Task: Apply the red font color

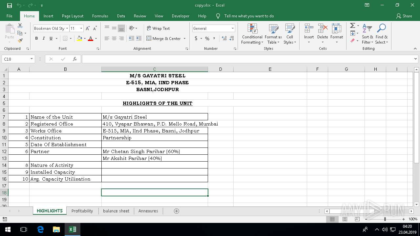Action: (91, 38)
